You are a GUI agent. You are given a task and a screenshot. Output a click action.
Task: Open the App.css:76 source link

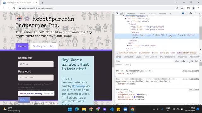[194, 90]
